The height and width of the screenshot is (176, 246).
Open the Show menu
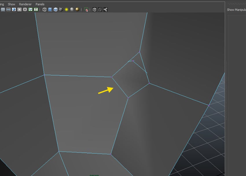(12, 4)
